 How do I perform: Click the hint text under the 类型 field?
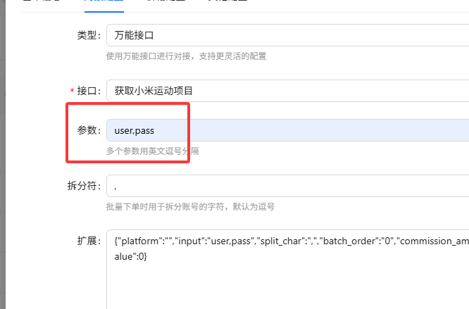pyautogui.click(x=186, y=56)
